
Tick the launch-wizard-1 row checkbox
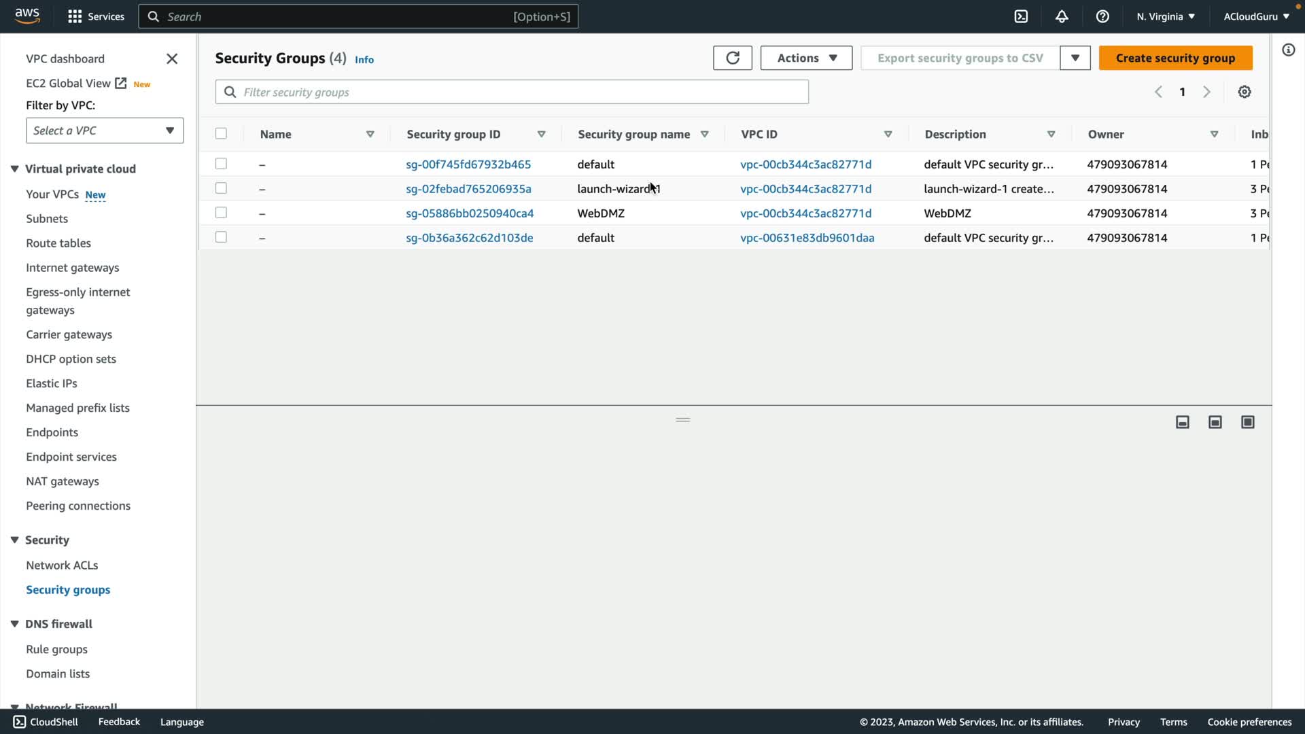221,188
